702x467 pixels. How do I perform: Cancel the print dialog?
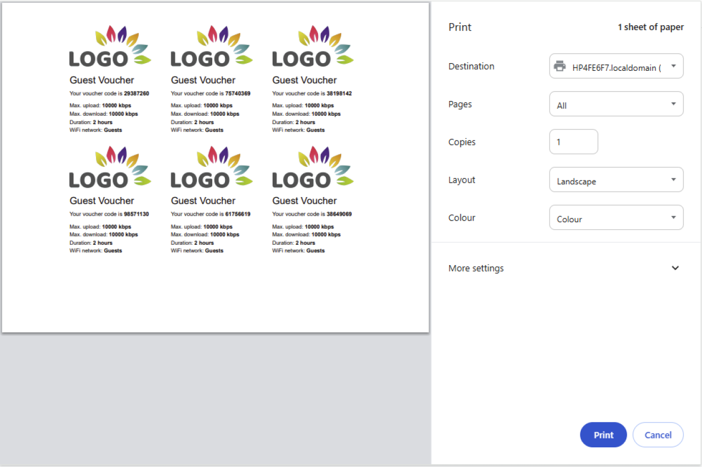(x=658, y=435)
